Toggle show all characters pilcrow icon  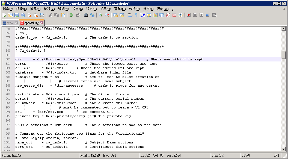tap(136, 15)
